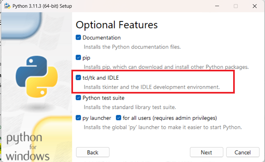Screen dimensions: 265x162
Task: Click the Back button
Action: [93, 152]
